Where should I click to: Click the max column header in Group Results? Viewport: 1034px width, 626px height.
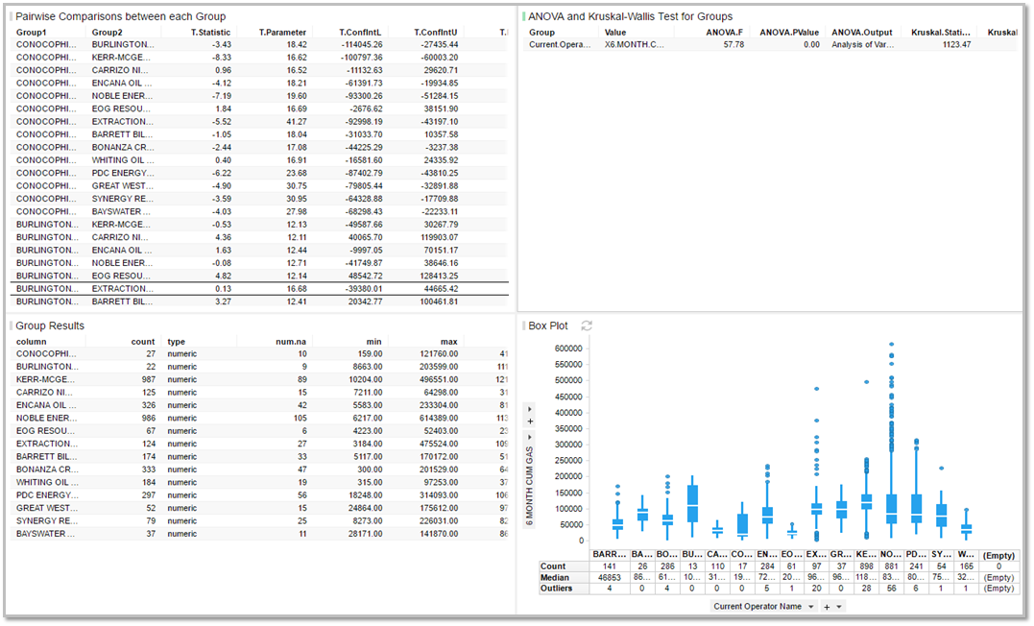pos(449,342)
